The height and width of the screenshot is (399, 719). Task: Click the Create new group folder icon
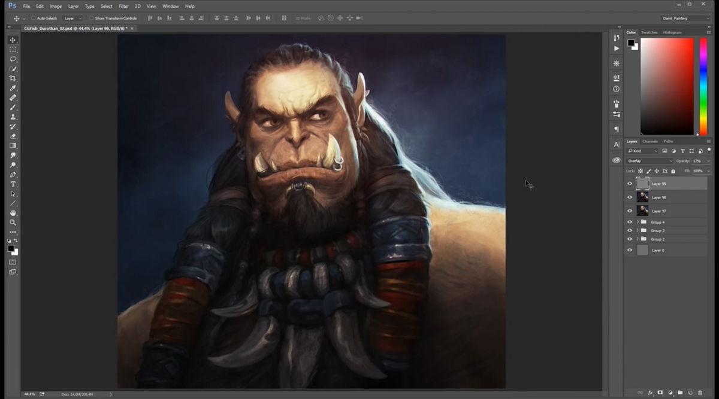coord(680,392)
